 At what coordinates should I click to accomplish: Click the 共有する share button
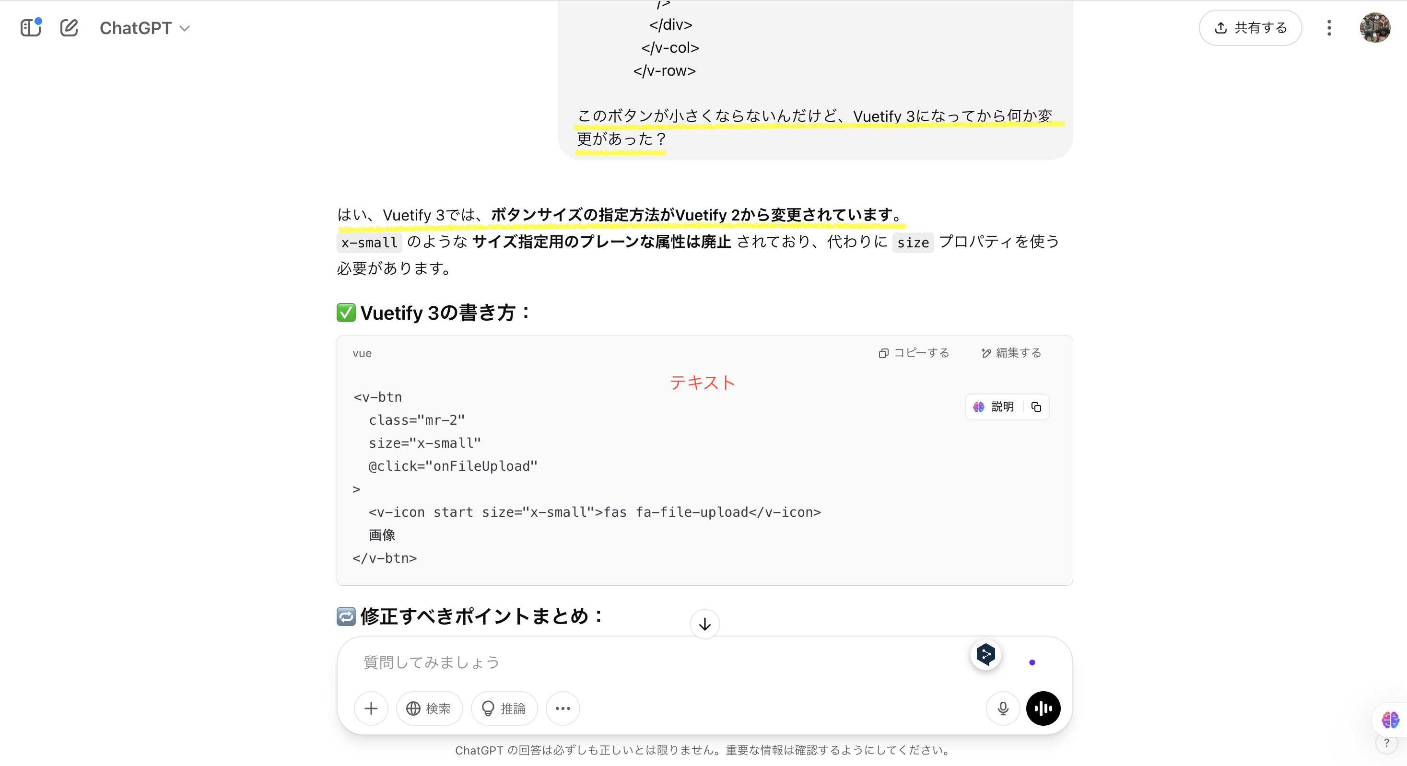pyautogui.click(x=1250, y=28)
